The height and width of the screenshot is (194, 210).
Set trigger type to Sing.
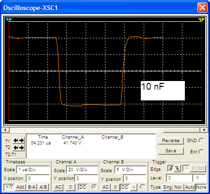(168, 187)
